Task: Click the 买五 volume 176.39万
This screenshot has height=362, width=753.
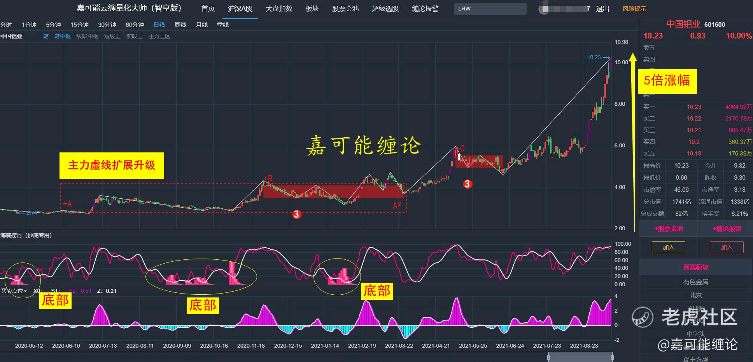Action: click(740, 154)
